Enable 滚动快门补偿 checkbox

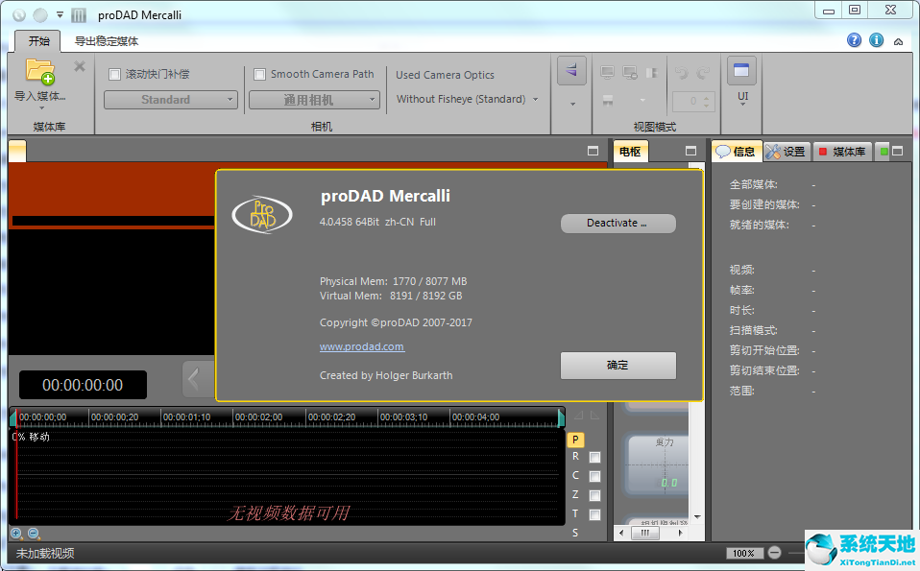(x=115, y=75)
